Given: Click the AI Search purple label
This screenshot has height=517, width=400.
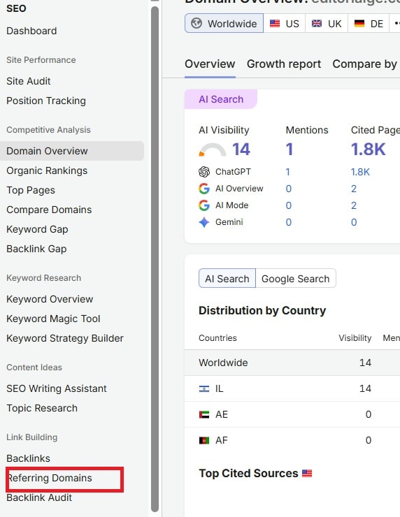Looking at the screenshot, I should coord(221,99).
